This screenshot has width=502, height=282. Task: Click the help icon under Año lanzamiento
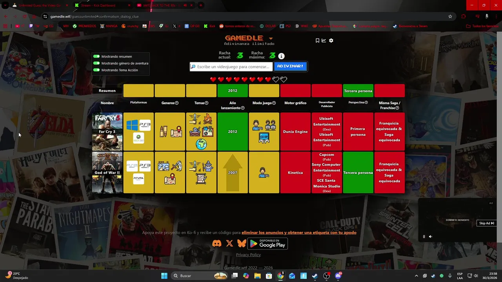(x=243, y=108)
